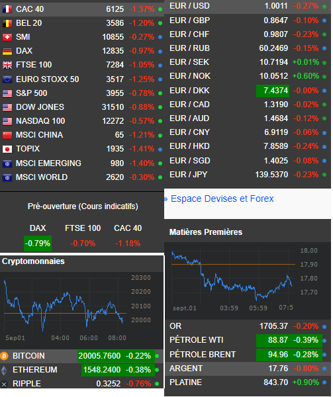
Task: Click the EU flag beside EURO STOXX 50
Action: pos(7,79)
